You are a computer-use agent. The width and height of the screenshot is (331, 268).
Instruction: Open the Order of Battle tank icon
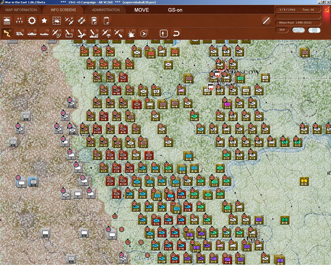7,21
